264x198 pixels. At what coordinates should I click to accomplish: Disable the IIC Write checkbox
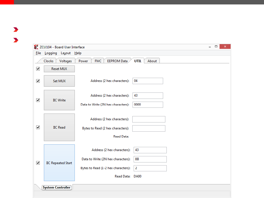point(38,100)
